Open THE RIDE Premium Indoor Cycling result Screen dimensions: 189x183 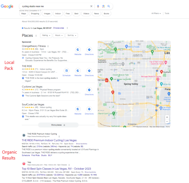49,140
